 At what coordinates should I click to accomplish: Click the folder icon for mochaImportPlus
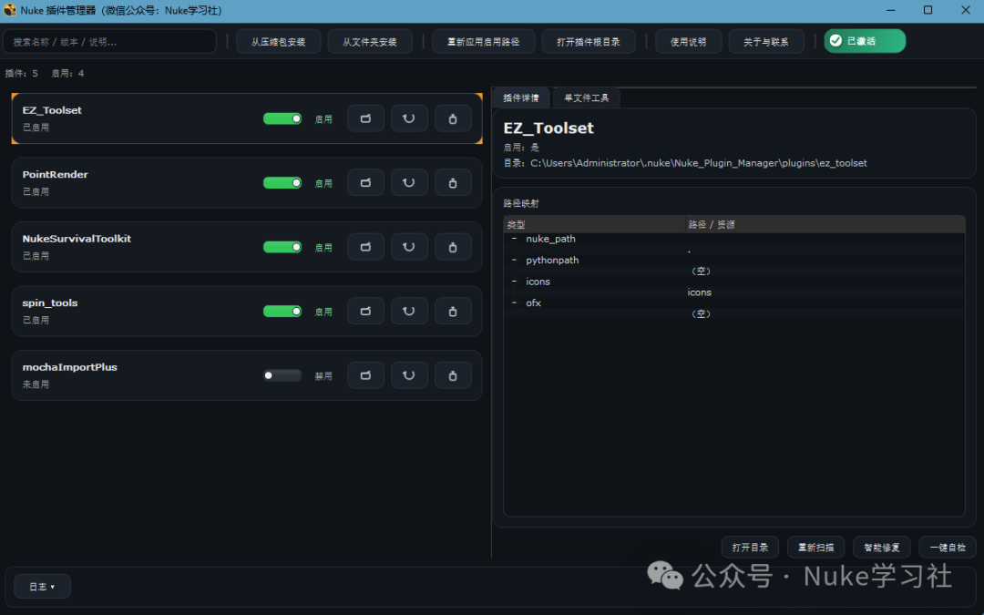click(366, 375)
